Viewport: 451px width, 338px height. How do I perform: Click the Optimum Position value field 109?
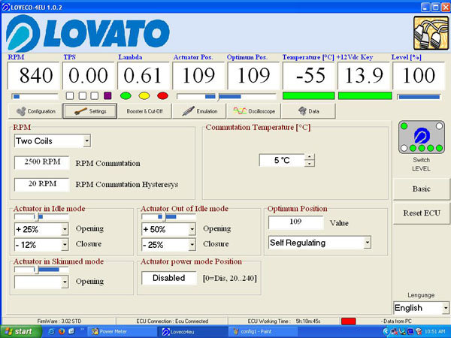point(296,222)
